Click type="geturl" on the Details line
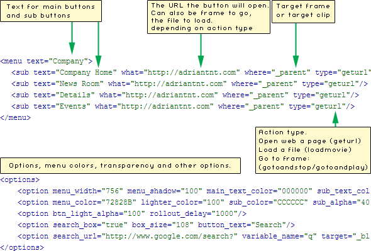371x251 pixels. pos(321,95)
